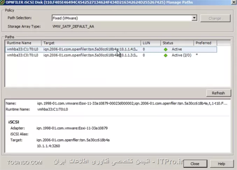Click target ending 10.1.1.3 in paths list
Screen dimensions: 237x170
[91, 55]
